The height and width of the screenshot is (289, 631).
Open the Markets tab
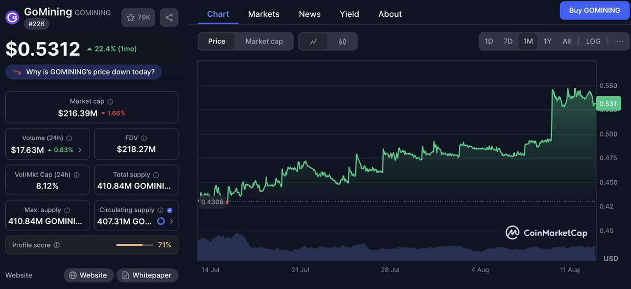tap(264, 14)
